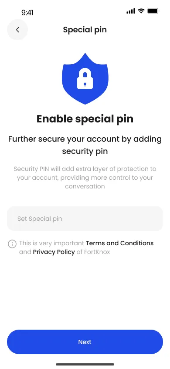This screenshot has height=369, width=170.
Task: Tap the white padlock symbol
Action: pyautogui.click(x=85, y=79)
